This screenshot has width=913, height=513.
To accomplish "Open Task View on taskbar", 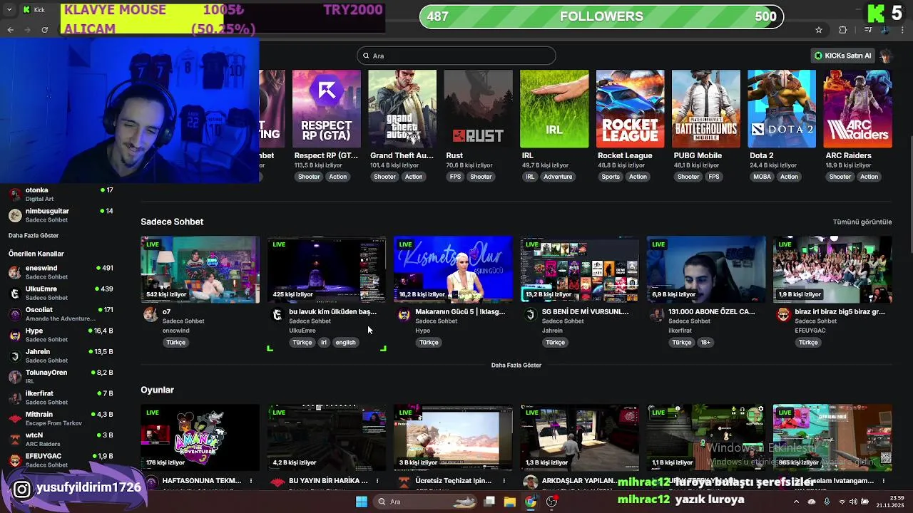I will [489, 502].
